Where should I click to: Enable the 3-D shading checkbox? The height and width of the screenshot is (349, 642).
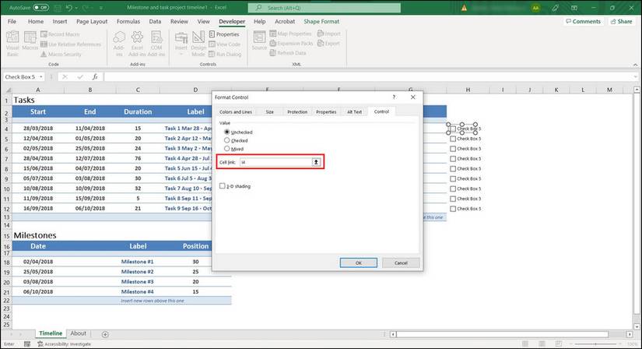click(223, 185)
